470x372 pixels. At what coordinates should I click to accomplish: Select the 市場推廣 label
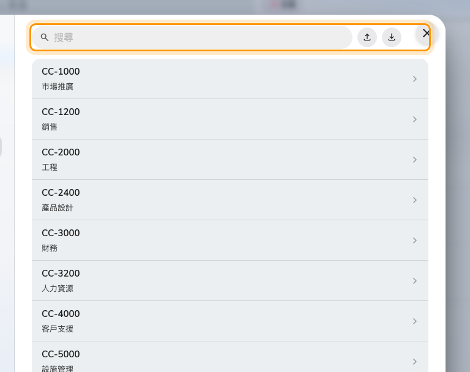58,87
